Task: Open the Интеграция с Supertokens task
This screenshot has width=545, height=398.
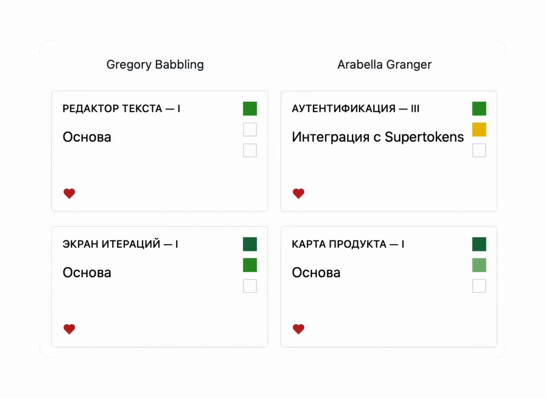Action: [378, 137]
